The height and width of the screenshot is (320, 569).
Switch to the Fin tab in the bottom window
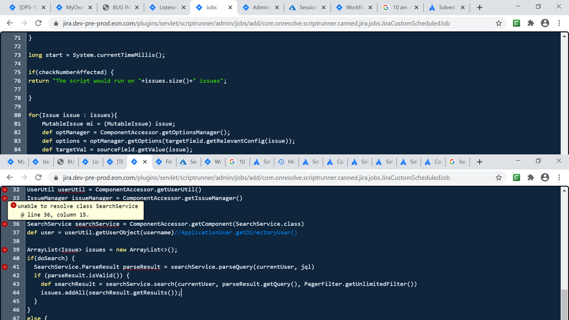[x=164, y=162]
